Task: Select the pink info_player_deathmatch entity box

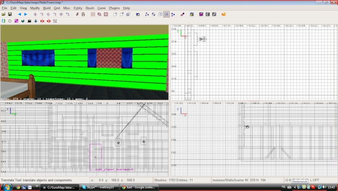Action: tap(95, 157)
